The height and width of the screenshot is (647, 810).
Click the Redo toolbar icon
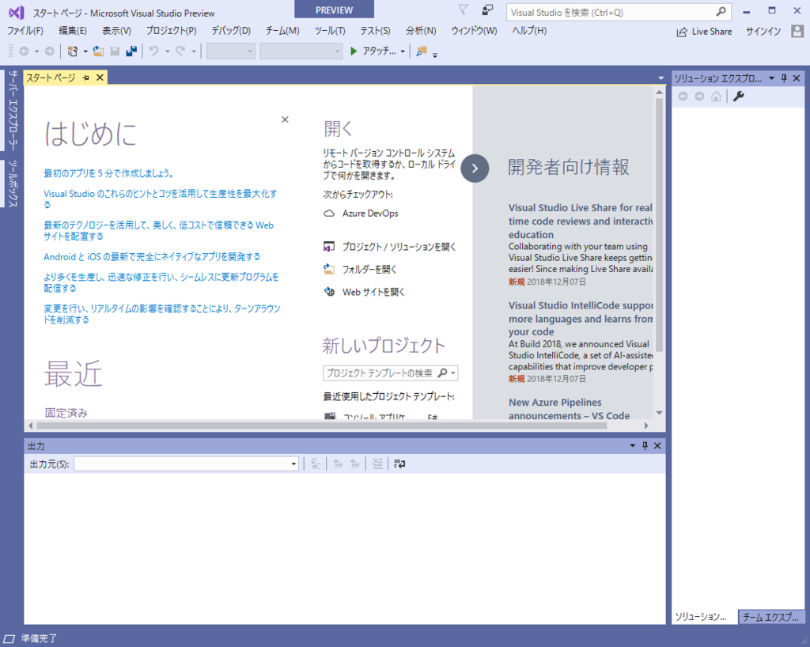(x=180, y=51)
